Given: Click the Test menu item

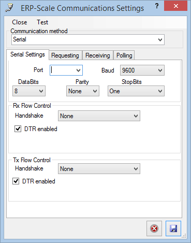Looking at the screenshot, I should (x=42, y=22).
